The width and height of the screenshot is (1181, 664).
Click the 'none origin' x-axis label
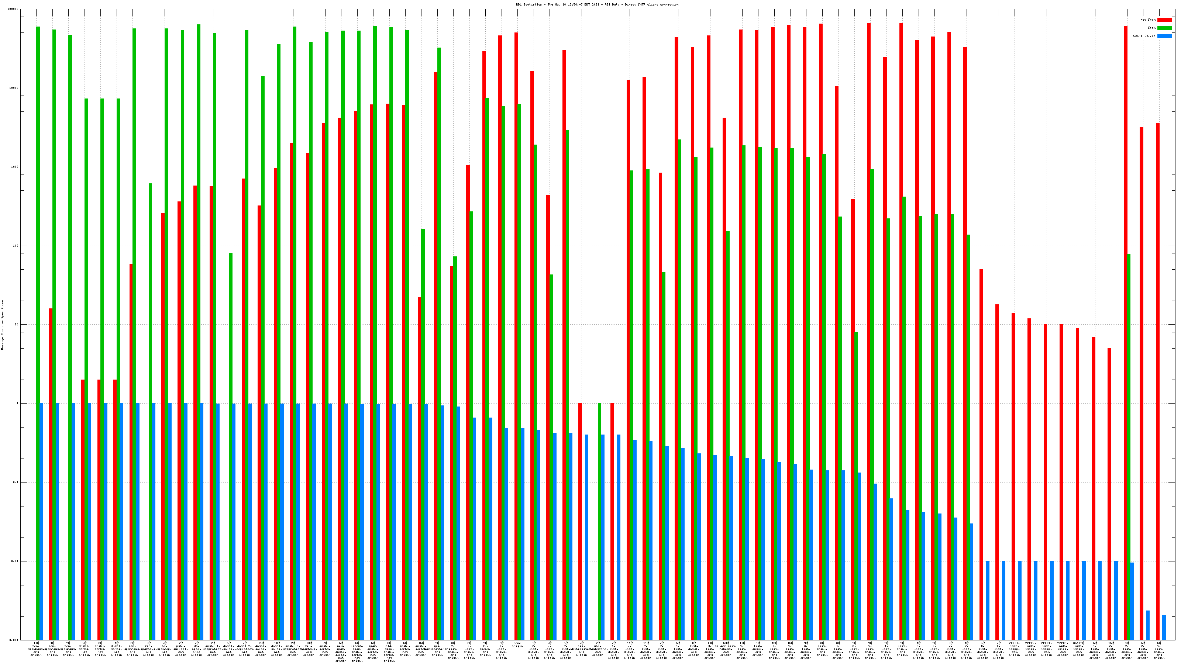point(517,645)
